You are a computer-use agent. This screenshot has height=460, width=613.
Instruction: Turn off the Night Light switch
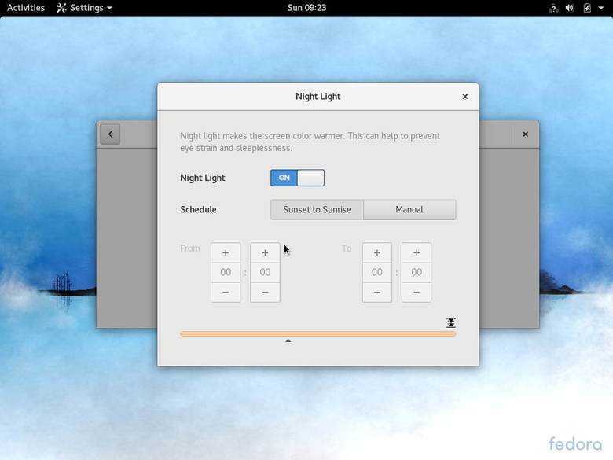click(297, 178)
